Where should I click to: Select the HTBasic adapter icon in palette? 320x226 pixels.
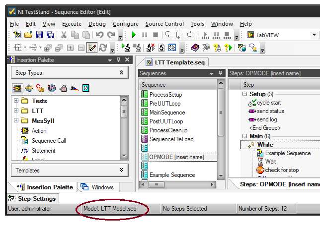pyautogui.click(x=75, y=88)
